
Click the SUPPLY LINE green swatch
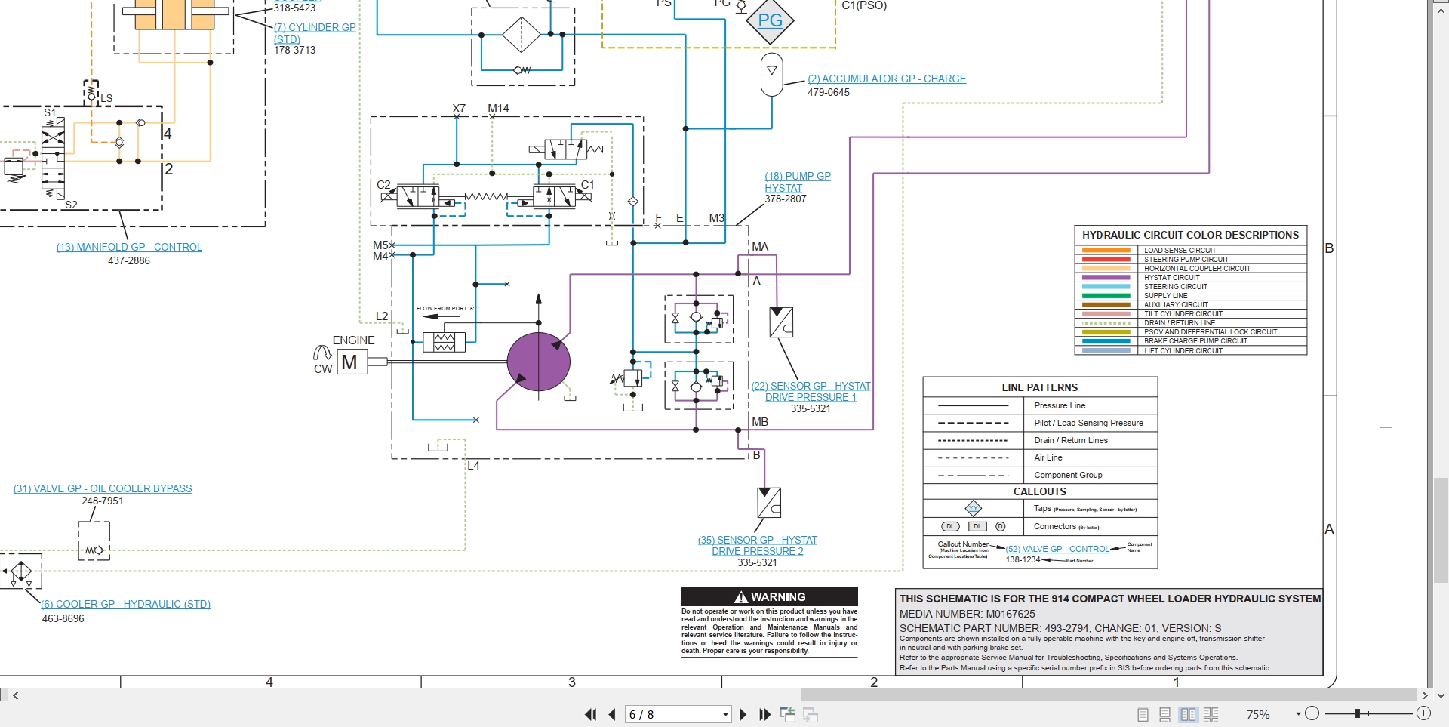(1106, 296)
